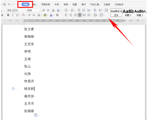
Task: Center align the paragraph
Action: click(71, 15)
